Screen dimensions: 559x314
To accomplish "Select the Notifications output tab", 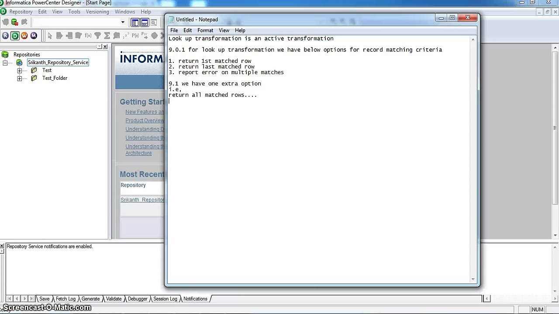I will (x=195, y=299).
